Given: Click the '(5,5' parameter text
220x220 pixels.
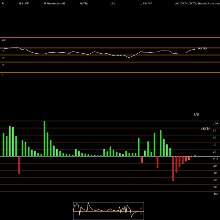Looking at the screenshot, I should tap(113, 4).
